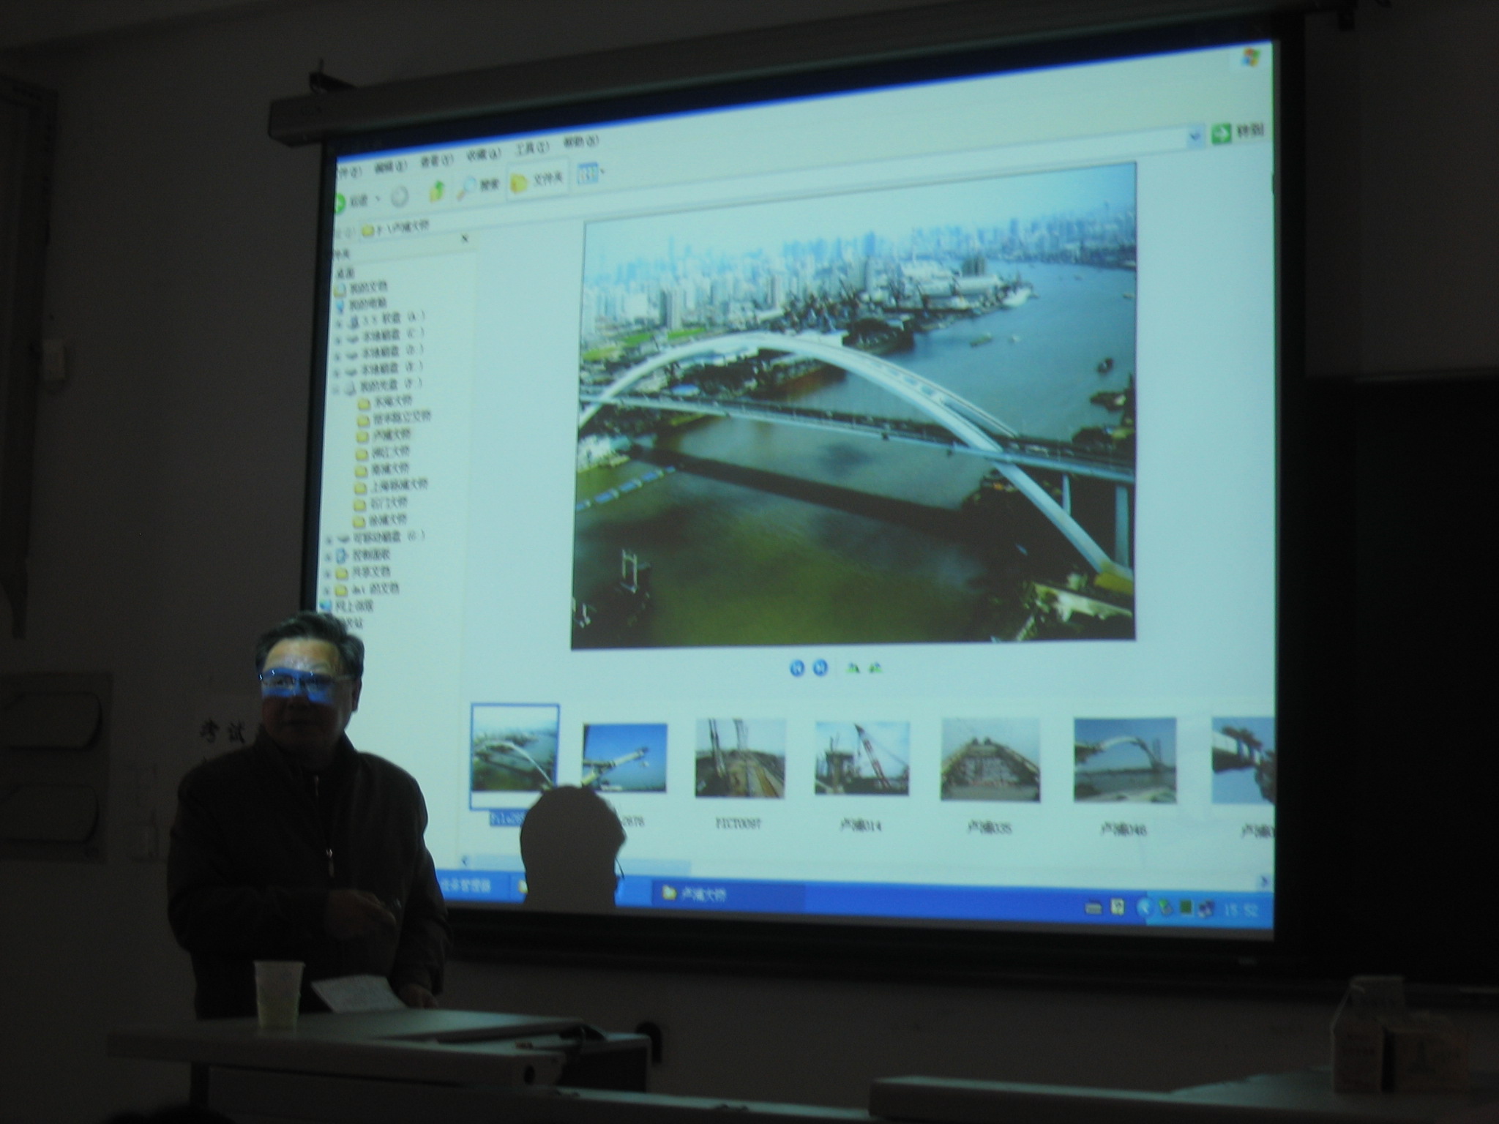Open the address bar dropdown arrow
Screen dimensions: 1499x1124
(x=1195, y=135)
